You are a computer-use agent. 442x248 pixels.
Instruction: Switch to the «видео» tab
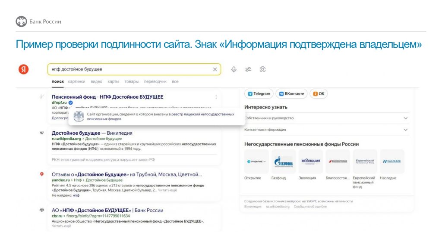(x=96, y=81)
